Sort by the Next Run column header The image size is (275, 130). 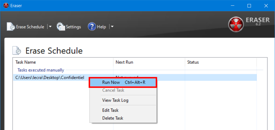point(149,62)
